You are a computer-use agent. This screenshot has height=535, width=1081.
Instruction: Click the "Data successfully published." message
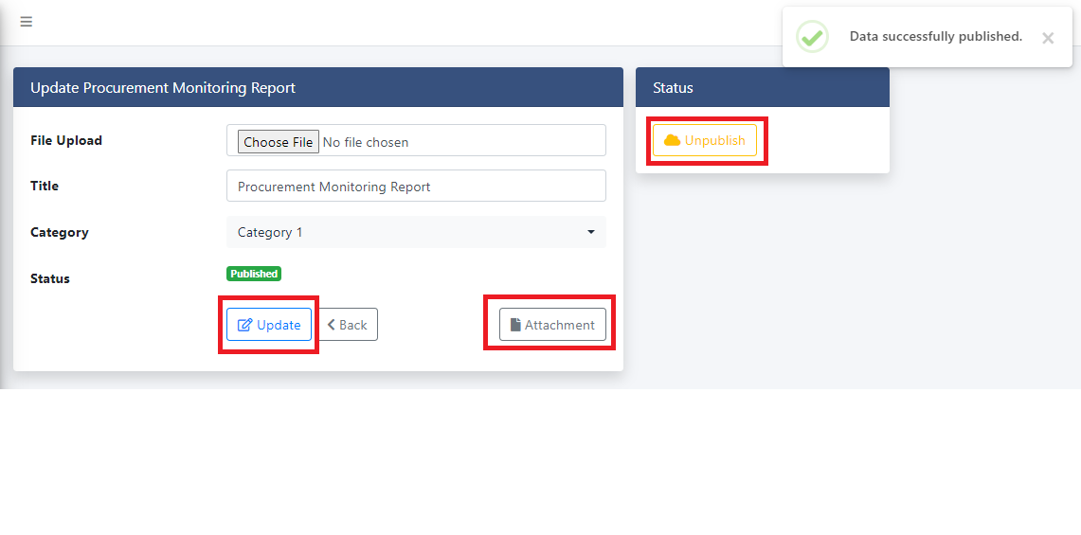[935, 37]
